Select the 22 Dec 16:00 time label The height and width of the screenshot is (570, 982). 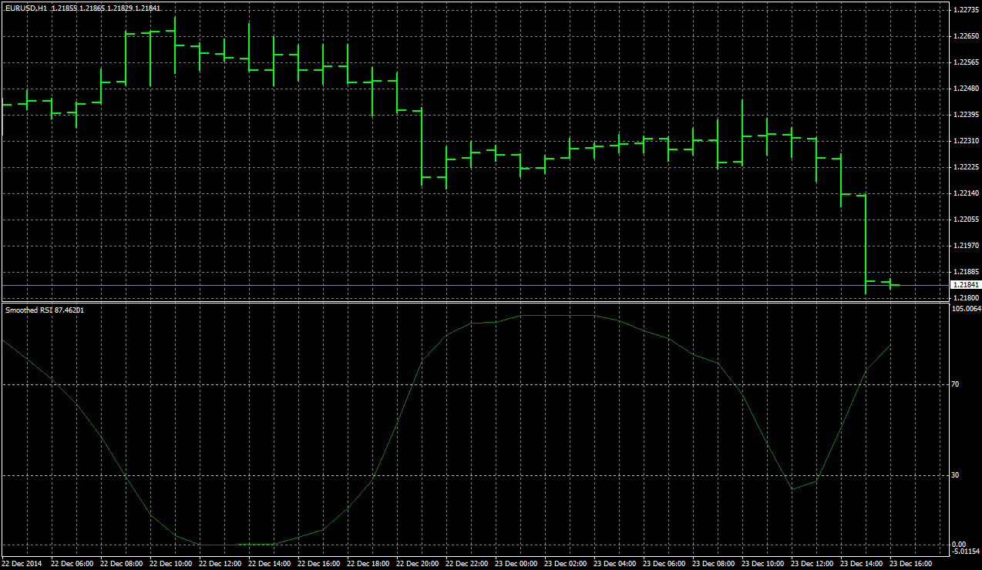319,564
